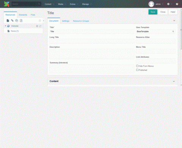Image resolution: width=182 pixels, height=148 pixels.
Task: Select the Settings tab
Action: (x=66, y=21)
